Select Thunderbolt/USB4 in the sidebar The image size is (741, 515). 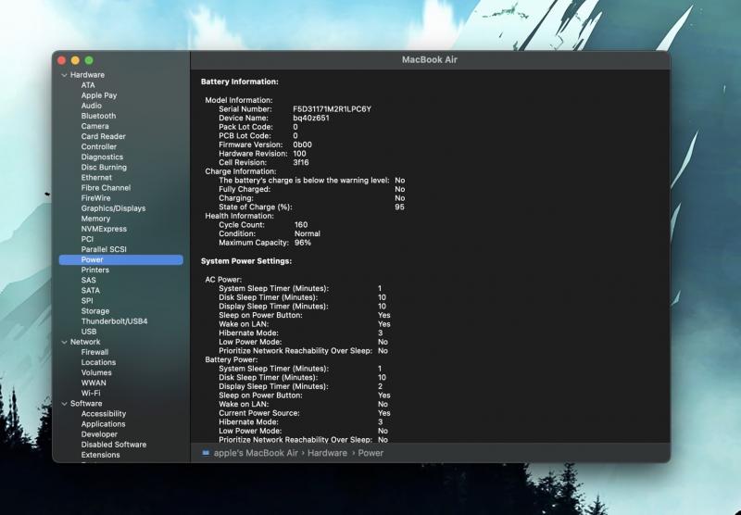114,321
